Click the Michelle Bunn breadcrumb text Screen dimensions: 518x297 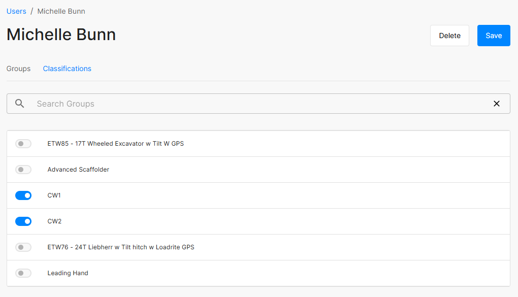pos(61,11)
